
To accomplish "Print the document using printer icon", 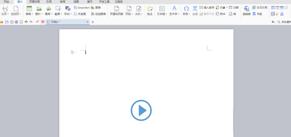I will click(16, 22).
